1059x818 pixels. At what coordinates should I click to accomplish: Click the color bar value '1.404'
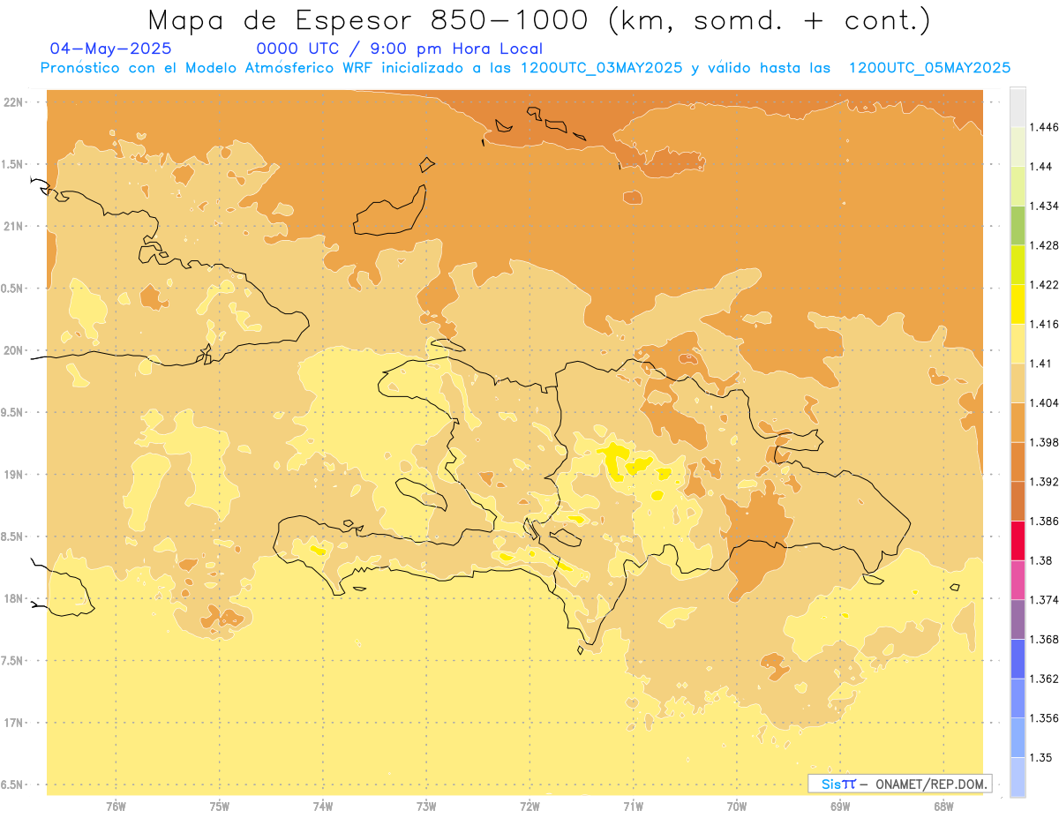[1043, 402]
